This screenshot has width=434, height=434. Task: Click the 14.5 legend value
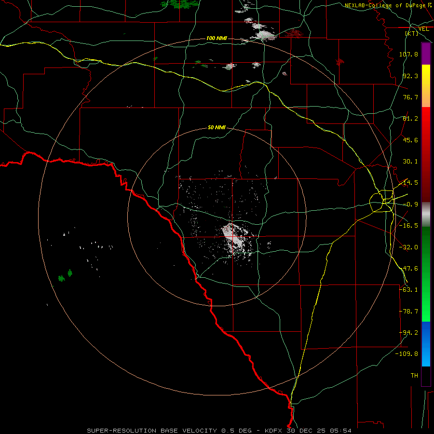(x=410, y=183)
